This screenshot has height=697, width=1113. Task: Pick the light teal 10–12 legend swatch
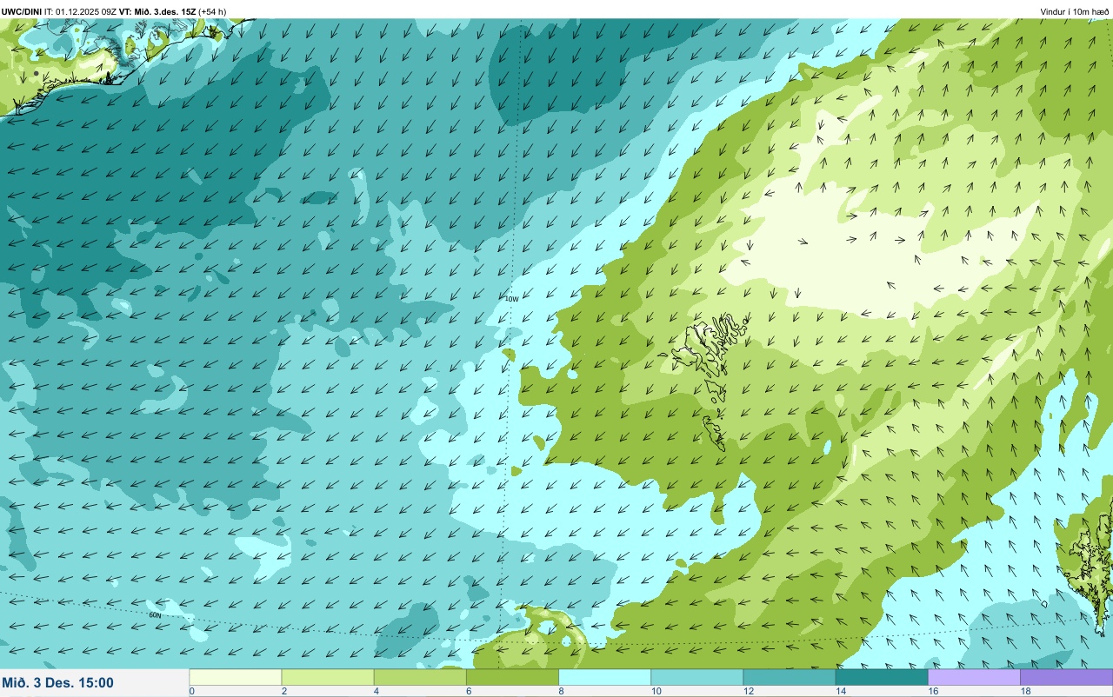696,677
